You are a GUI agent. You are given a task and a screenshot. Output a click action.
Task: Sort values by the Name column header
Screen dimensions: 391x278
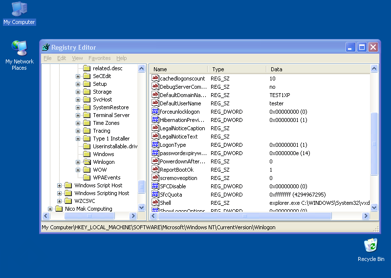point(178,69)
